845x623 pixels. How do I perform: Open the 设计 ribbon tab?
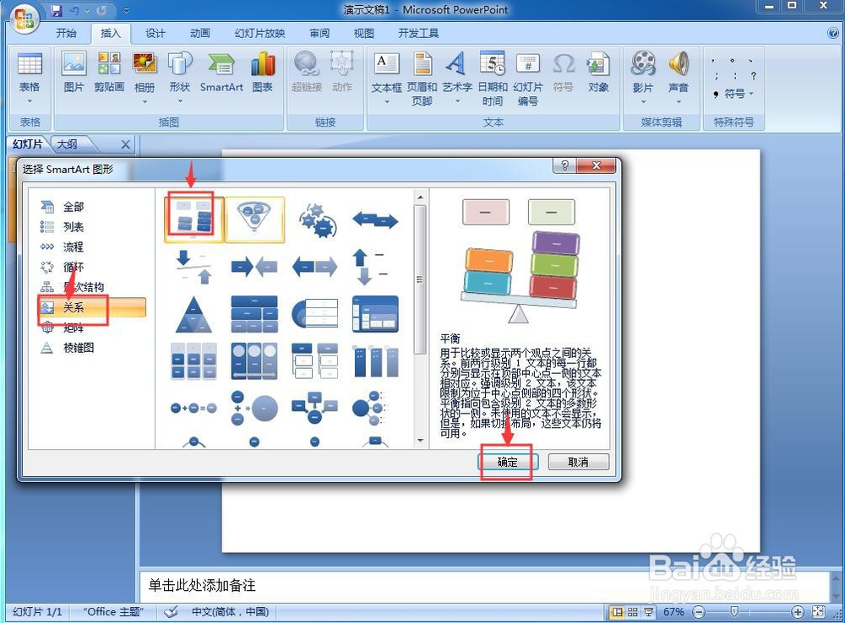coord(155,34)
